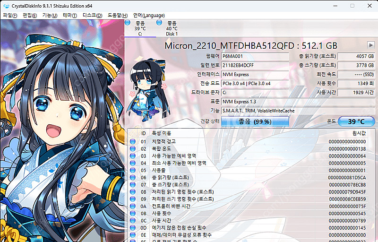Click the firmware field P6MA001

point(255,56)
